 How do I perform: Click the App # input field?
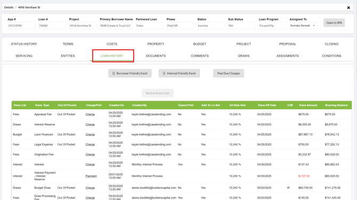tap(21, 26)
